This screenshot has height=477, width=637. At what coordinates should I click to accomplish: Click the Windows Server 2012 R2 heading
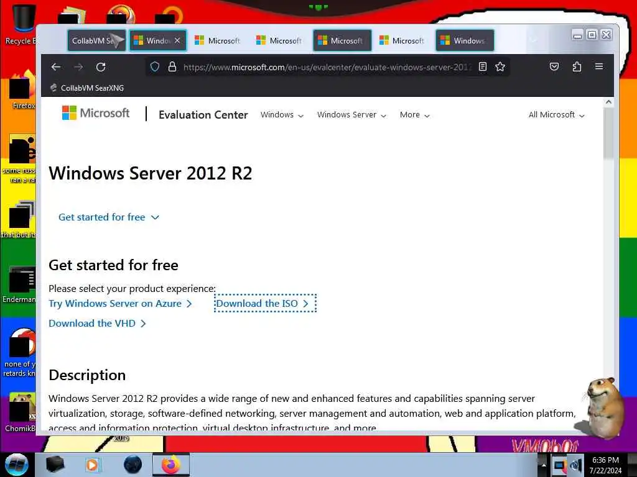pos(151,173)
